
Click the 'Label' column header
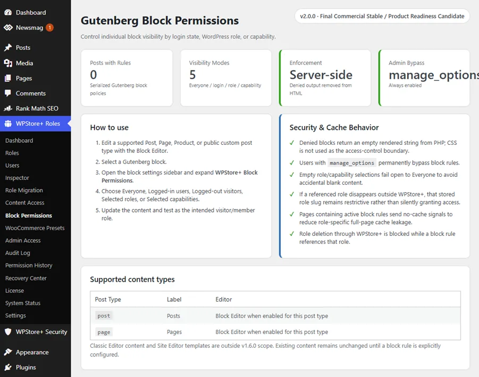coord(174,299)
